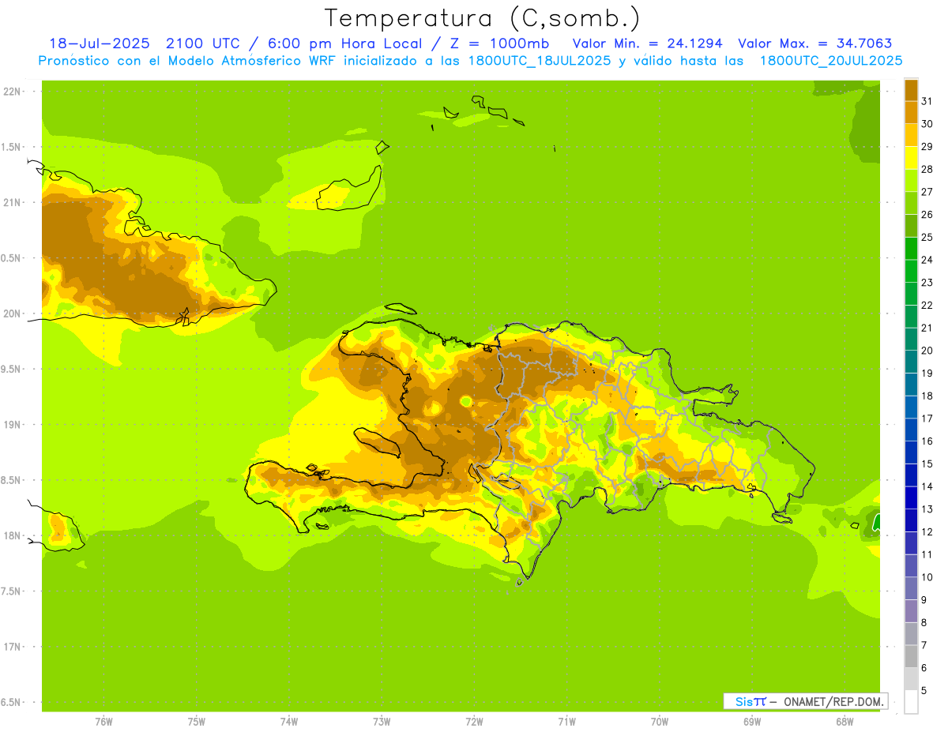The image size is (948, 732).
Task: Click the "Valor Max. = 34.7063" text
Action: click(815, 43)
